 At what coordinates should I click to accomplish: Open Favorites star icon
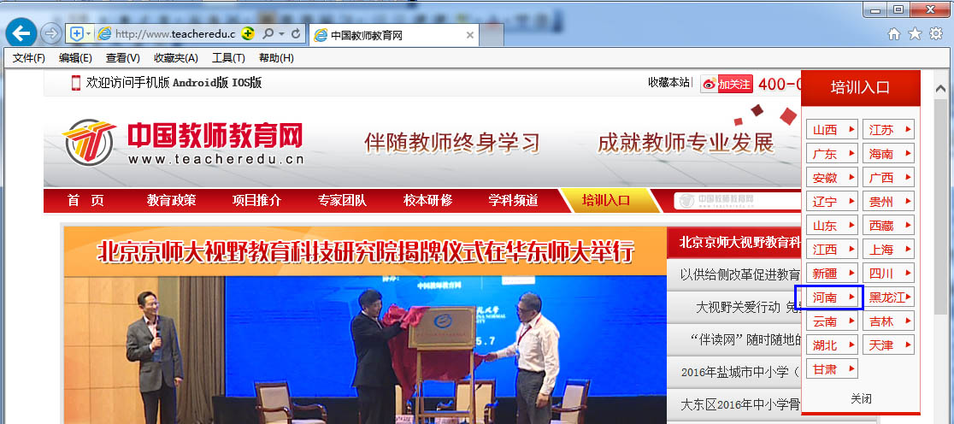pyautogui.click(x=915, y=34)
